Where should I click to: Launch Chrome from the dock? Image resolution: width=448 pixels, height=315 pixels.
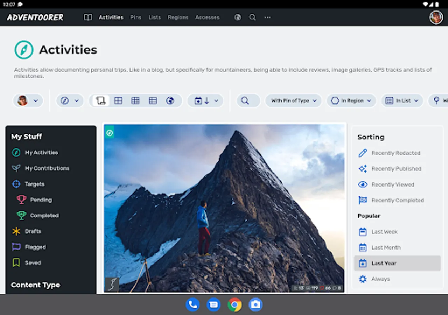tap(234, 305)
